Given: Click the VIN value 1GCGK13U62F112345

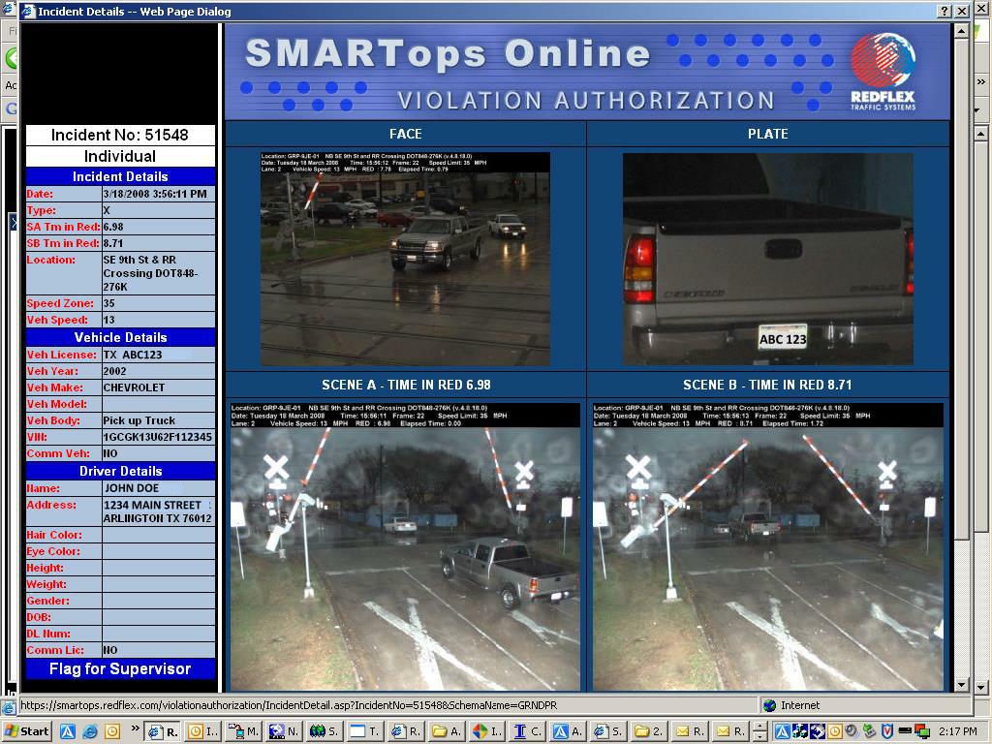Looking at the screenshot, I should [x=158, y=437].
